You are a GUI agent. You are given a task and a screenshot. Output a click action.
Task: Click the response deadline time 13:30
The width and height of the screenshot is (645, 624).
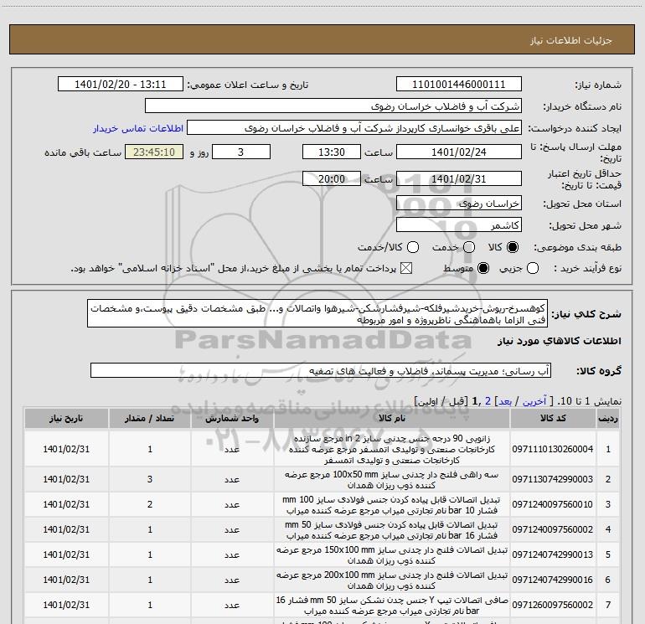(x=332, y=152)
